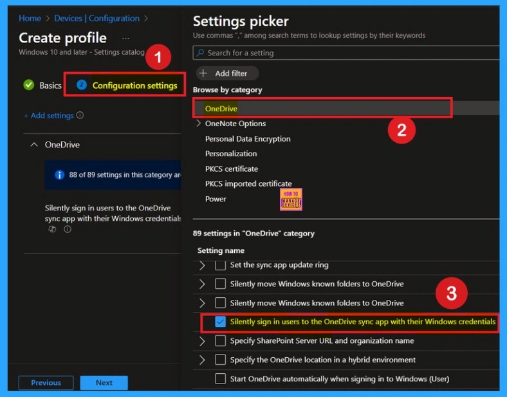Click Settings picker heading

pos(241,21)
